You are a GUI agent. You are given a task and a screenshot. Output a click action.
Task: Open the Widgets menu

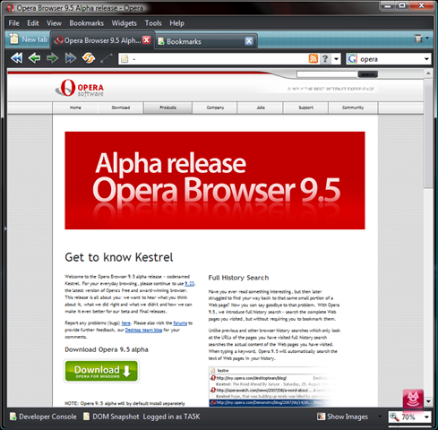(x=125, y=23)
